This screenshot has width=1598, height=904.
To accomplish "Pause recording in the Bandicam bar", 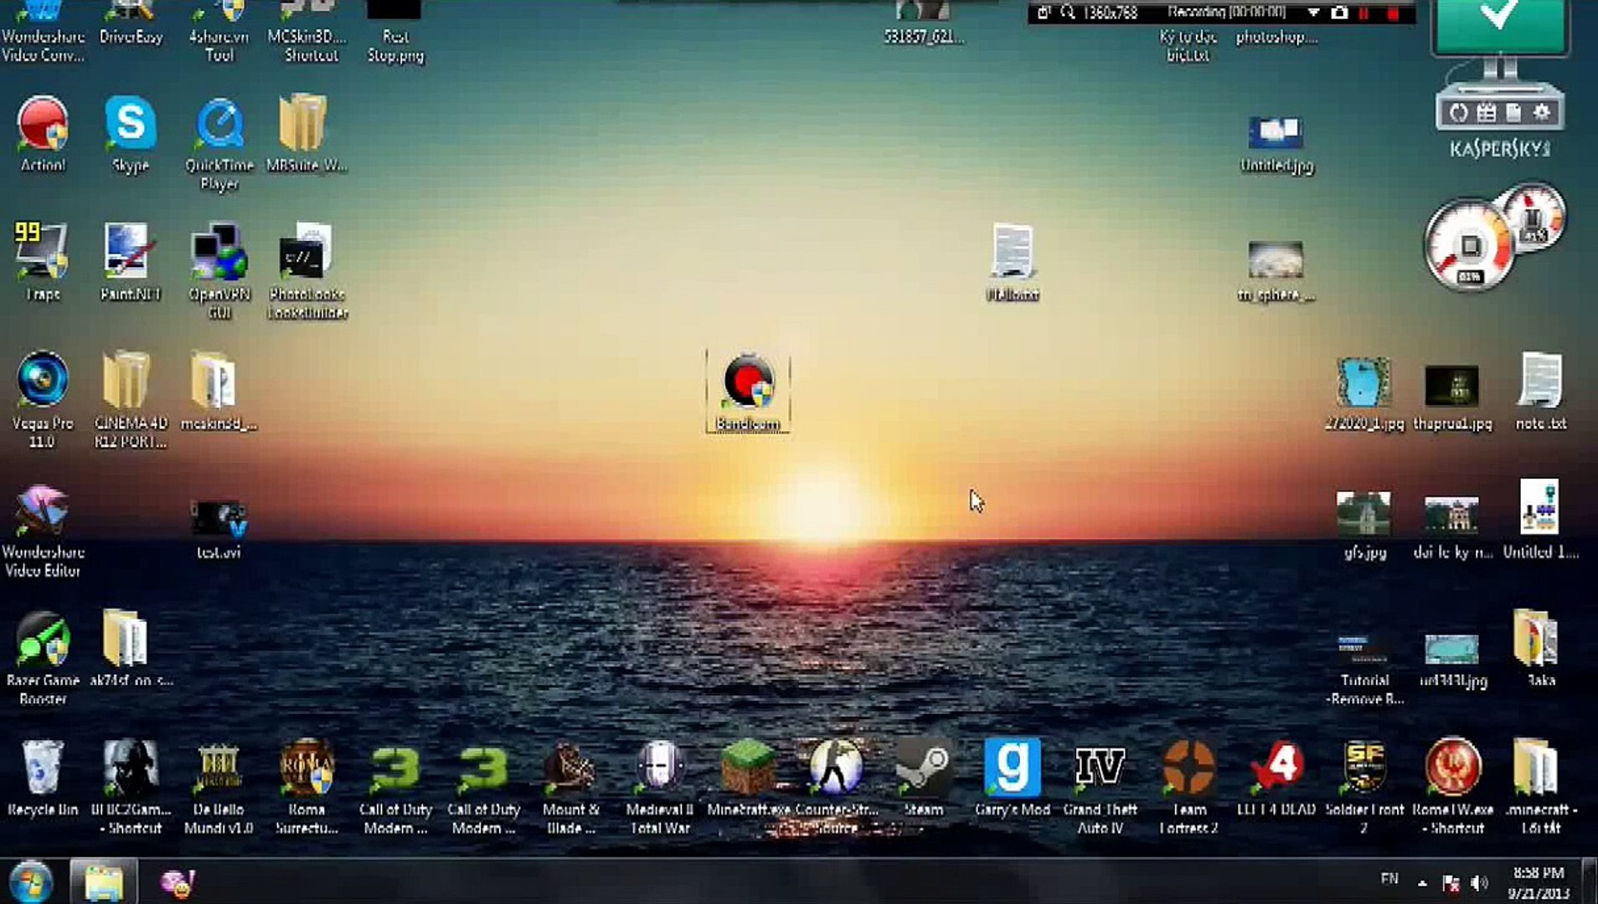I will pyautogui.click(x=1364, y=13).
